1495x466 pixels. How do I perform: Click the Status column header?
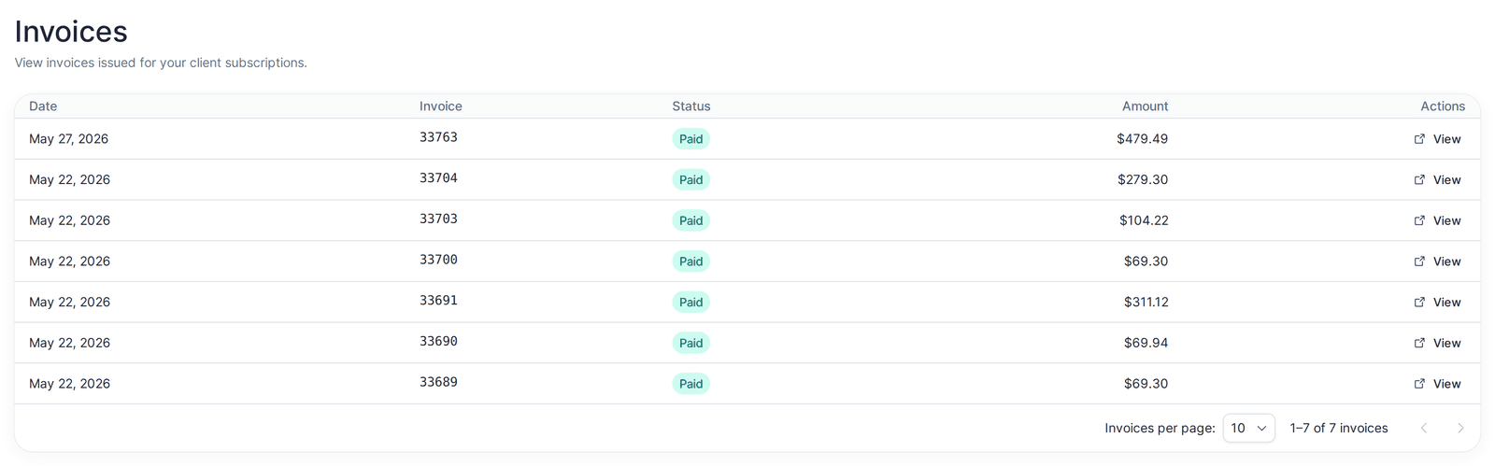[691, 106]
